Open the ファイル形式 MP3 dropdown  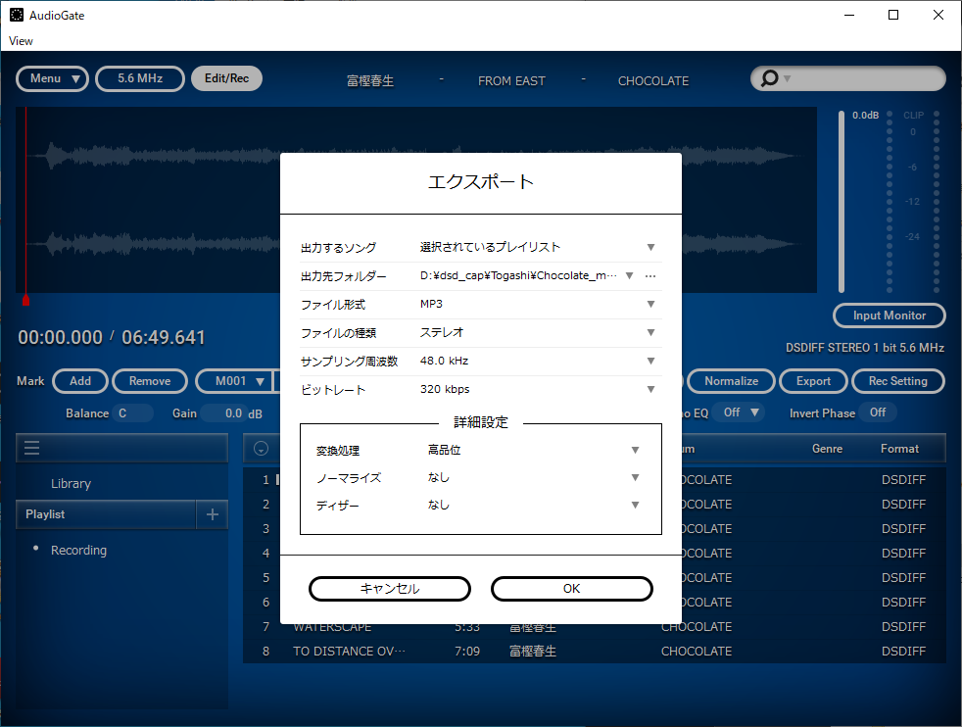650,305
